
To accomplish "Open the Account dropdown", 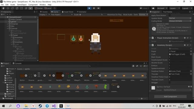I will (162, 8).
